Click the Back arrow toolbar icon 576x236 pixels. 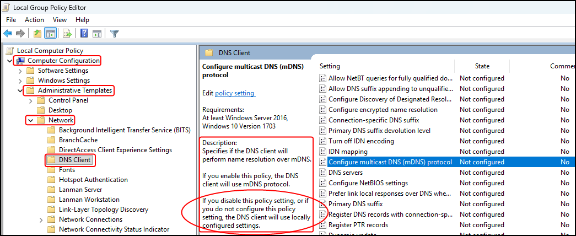tap(8, 34)
